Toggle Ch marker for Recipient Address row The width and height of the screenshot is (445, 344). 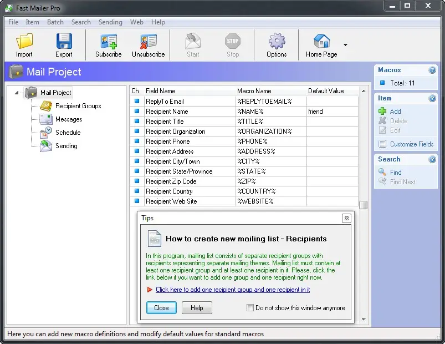click(137, 151)
